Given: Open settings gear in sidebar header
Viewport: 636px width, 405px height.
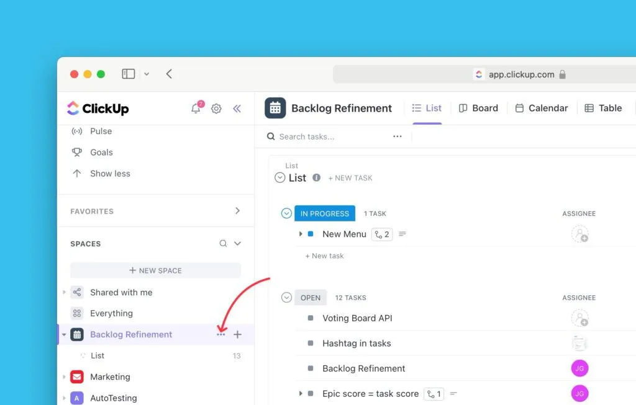Looking at the screenshot, I should [x=216, y=109].
